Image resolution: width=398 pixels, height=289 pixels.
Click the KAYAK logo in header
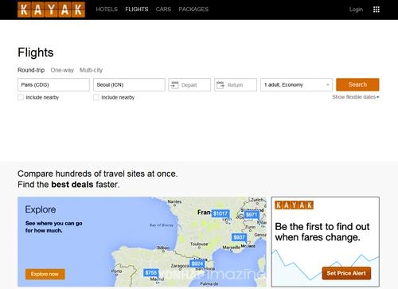(x=51, y=10)
